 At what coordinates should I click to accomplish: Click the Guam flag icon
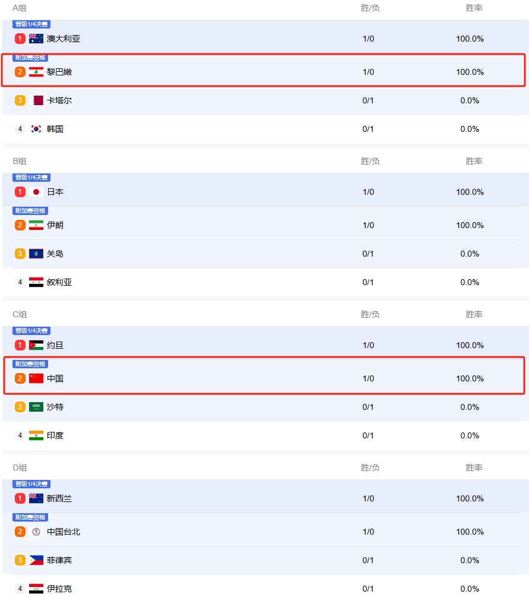pyautogui.click(x=36, y=254)
